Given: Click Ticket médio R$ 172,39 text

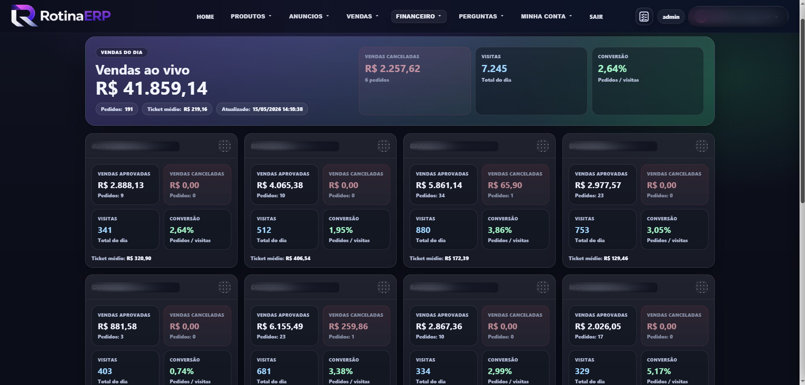Looking at the screenshot, I should click(x=439, y=258).
